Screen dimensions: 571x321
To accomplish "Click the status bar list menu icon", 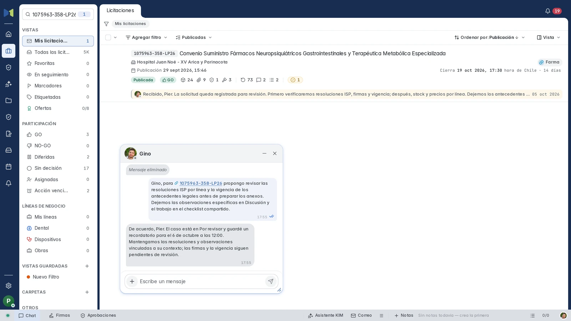I will click(x=381, y=316).
